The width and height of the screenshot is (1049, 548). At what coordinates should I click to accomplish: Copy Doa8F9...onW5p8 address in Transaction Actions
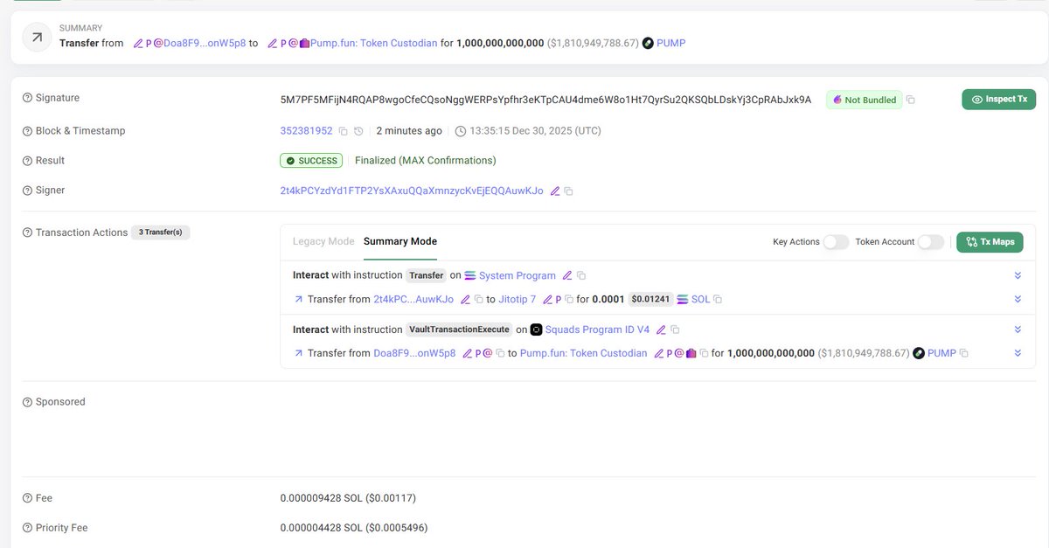501,353
